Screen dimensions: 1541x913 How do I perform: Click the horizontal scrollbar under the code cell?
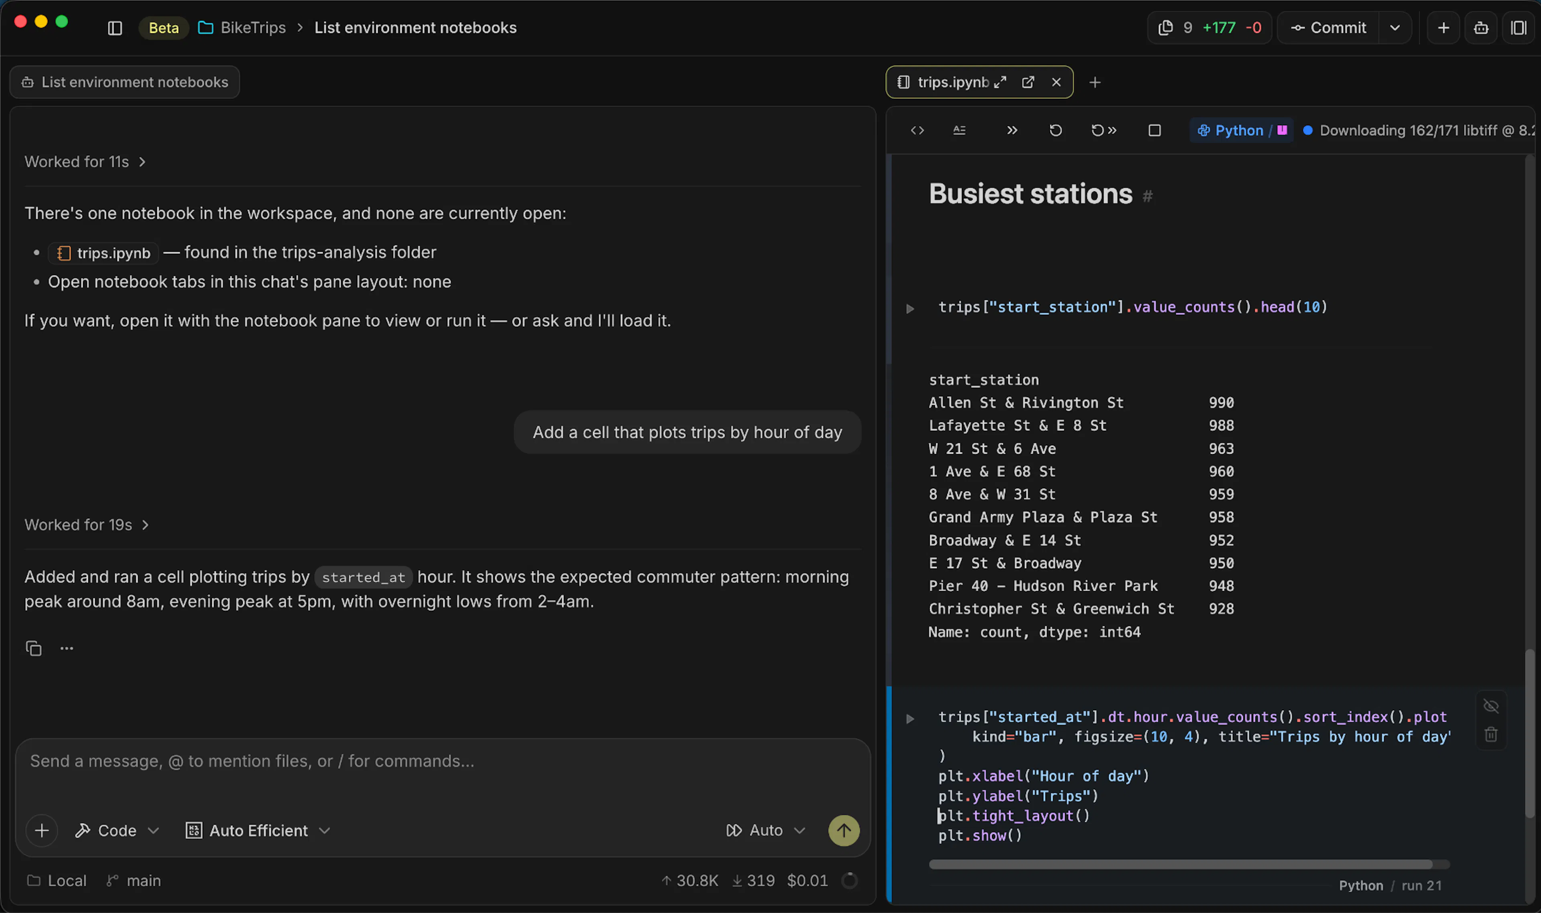[1180, 864]
